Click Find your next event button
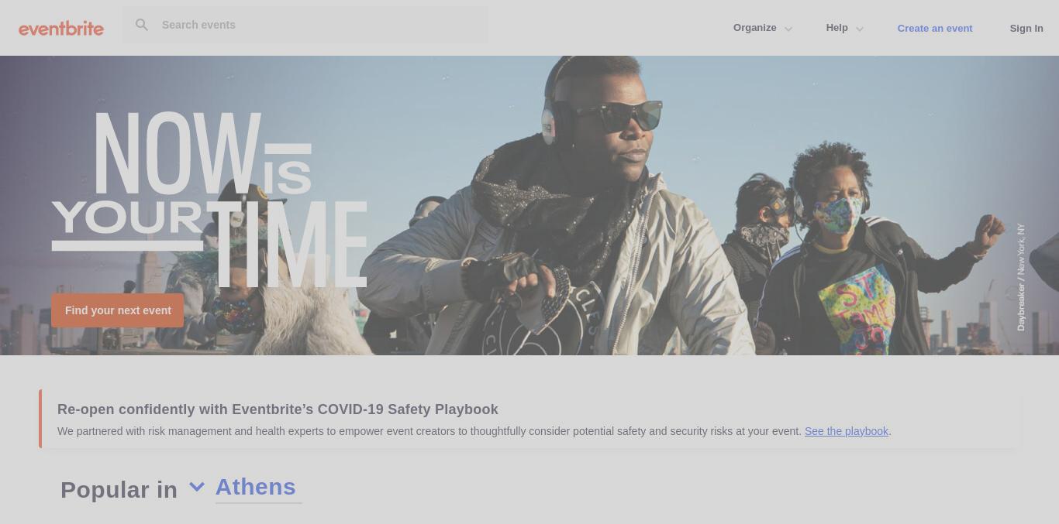Viewport: 1059px width, 524px height. [118, 310]
